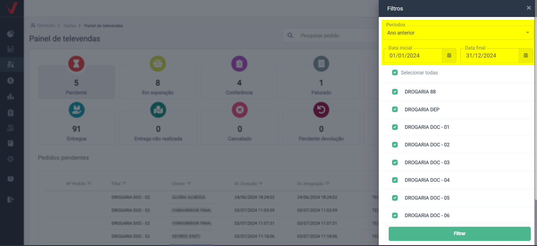537x246 pixels.
Task: Open the dollar coin financial sidebar icon
Action: click(x=10, y=81)
